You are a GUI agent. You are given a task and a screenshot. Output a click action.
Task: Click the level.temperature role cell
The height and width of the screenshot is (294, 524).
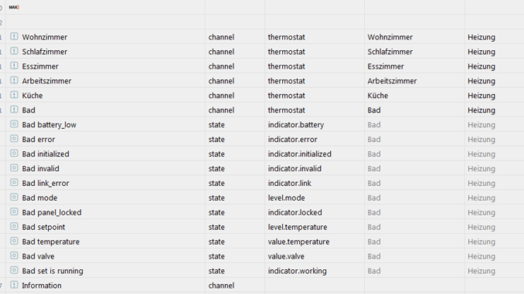point(298,227)
